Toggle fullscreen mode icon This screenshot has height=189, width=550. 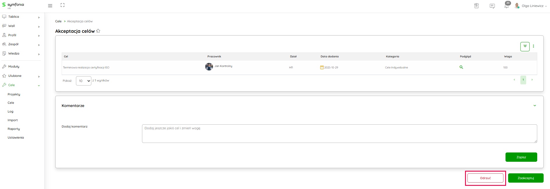(x=63, y=5)
